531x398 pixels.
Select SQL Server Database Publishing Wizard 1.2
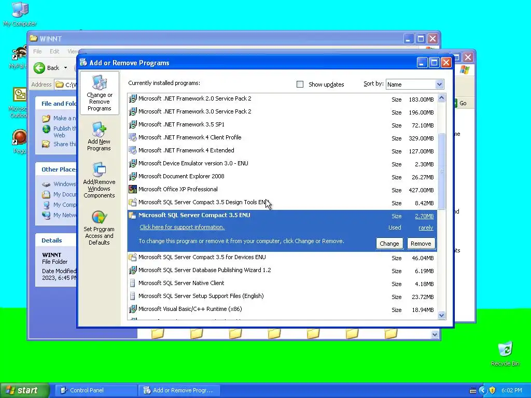click(x=282, y=271)
